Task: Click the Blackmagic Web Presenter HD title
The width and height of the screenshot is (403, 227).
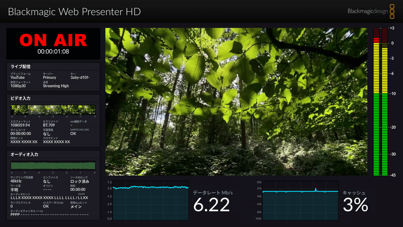Action: pos(75,11)
